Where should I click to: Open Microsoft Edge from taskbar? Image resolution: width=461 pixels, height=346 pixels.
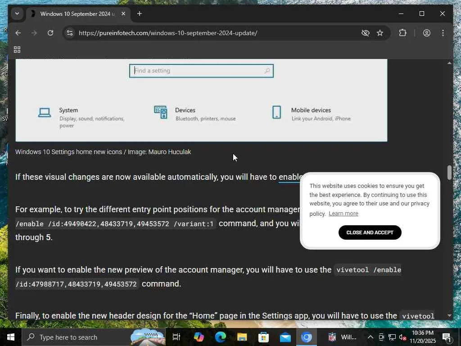[220, 337]
